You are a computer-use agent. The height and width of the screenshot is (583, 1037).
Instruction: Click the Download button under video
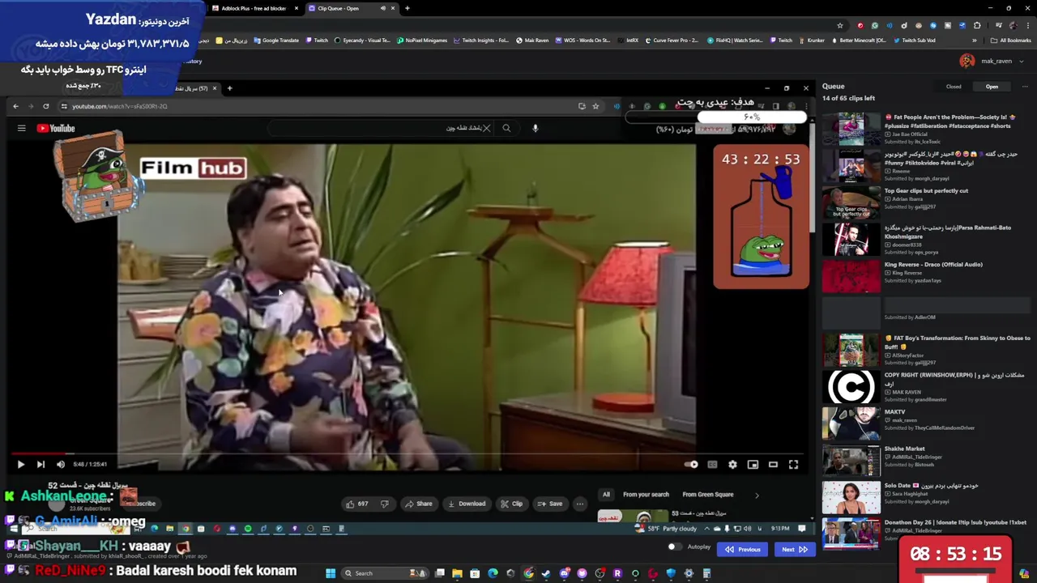point(467,504)
